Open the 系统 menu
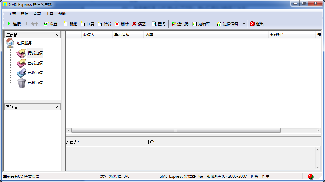Image resolution: width=325 pixels, height=182 pixels. point(12,14)
